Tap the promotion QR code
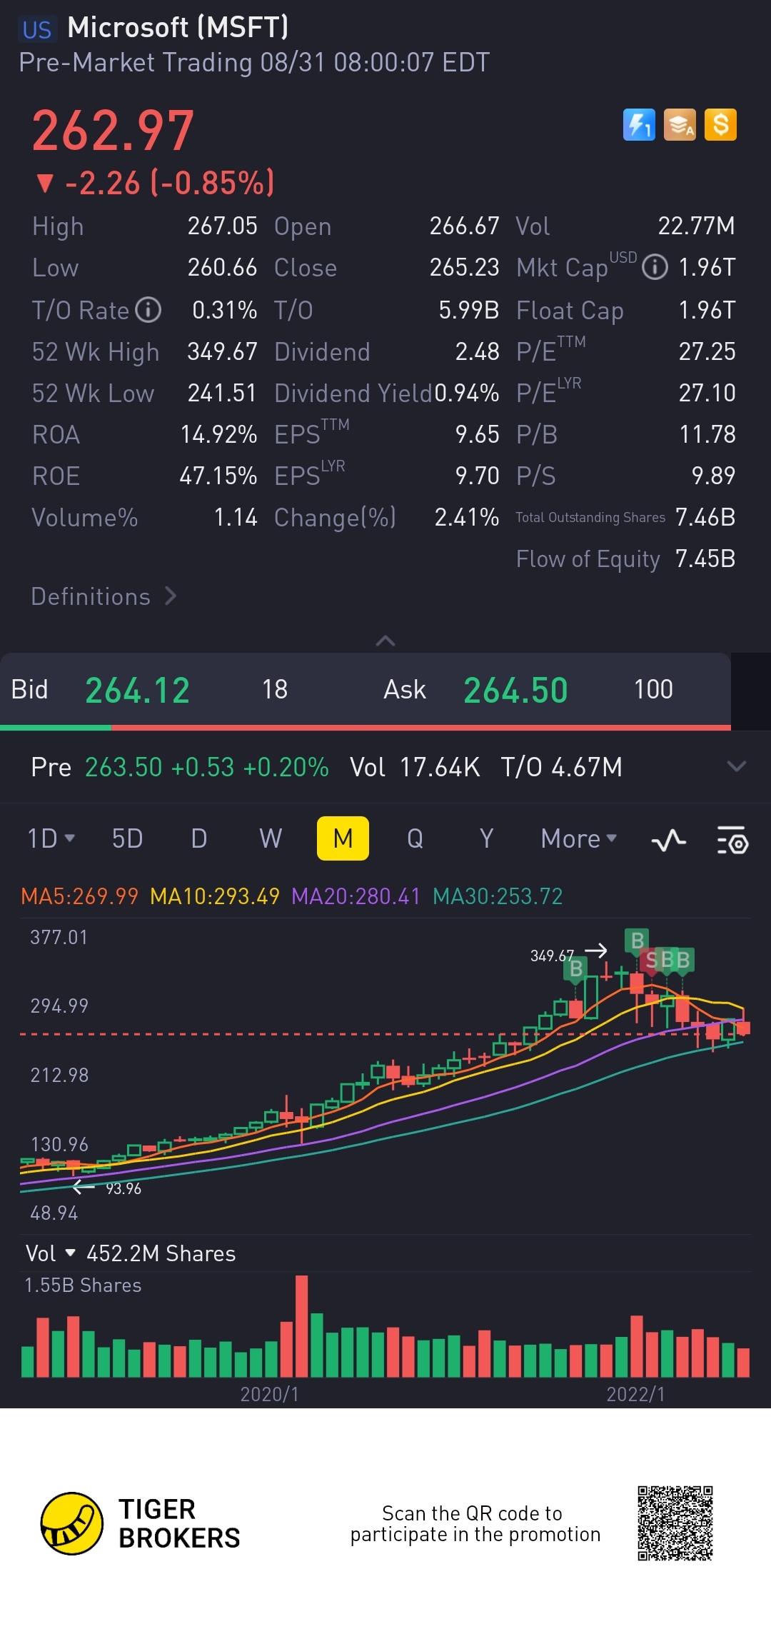 [x=675, y=1523]
